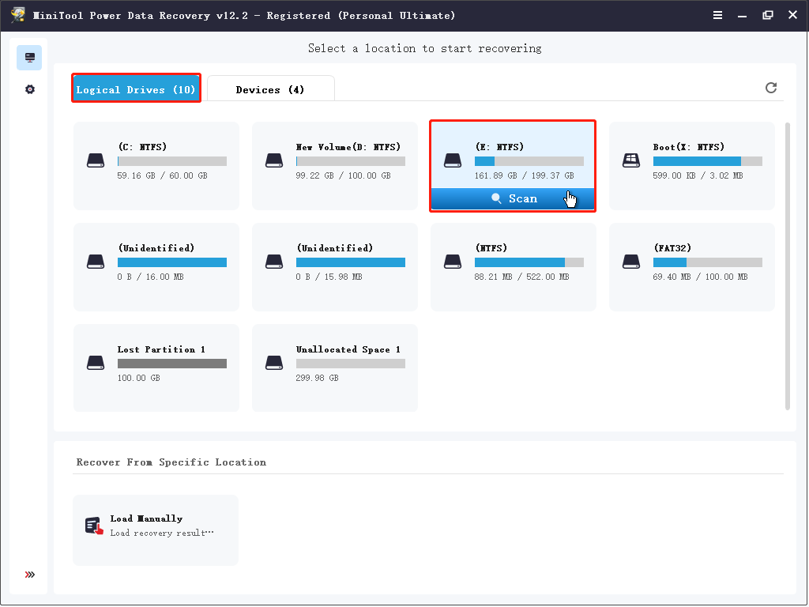Image resolution: width=809 pixels, height=607 pixels.
Task: Click the FAT32 partition drive icon
Action: point(631,262)
